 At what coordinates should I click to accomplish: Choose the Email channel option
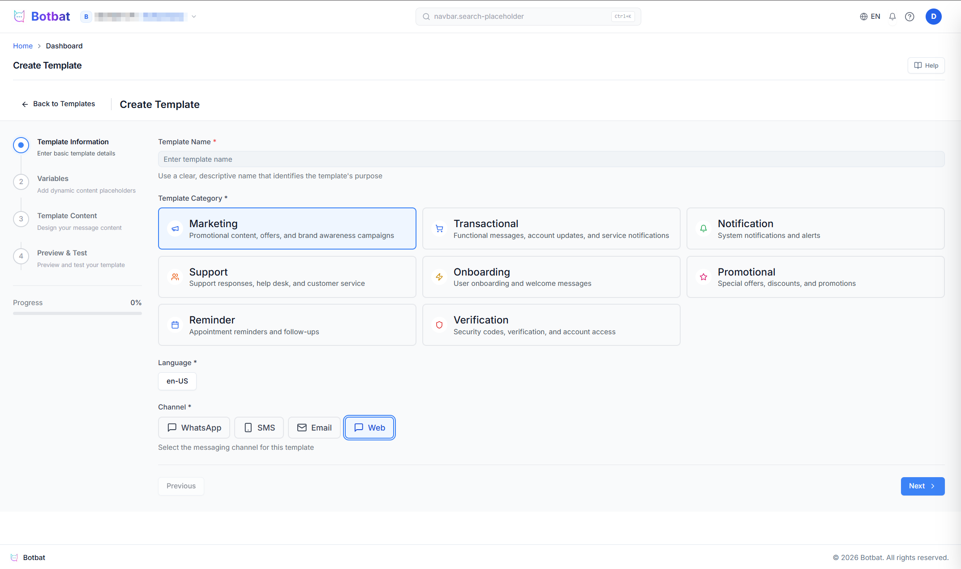pyautogui.click(x=314, y=427)
